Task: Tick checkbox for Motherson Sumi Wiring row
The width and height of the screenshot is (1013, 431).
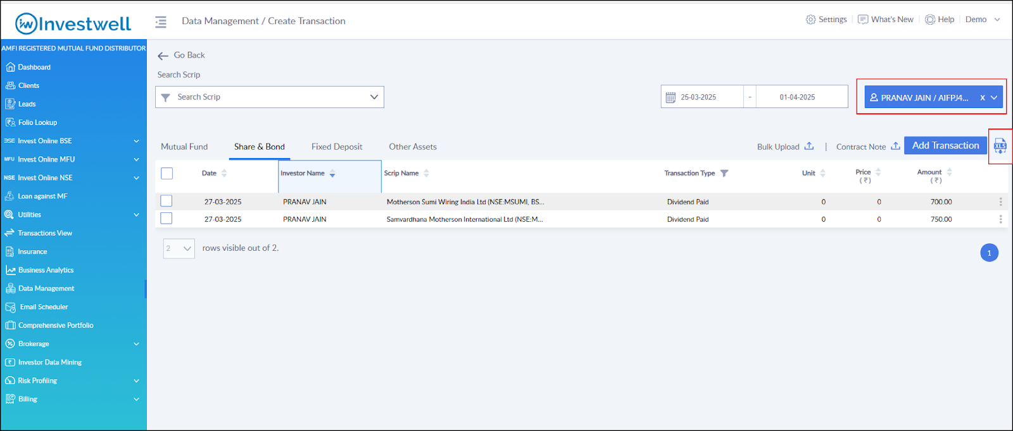Action: tap(167, 201)
